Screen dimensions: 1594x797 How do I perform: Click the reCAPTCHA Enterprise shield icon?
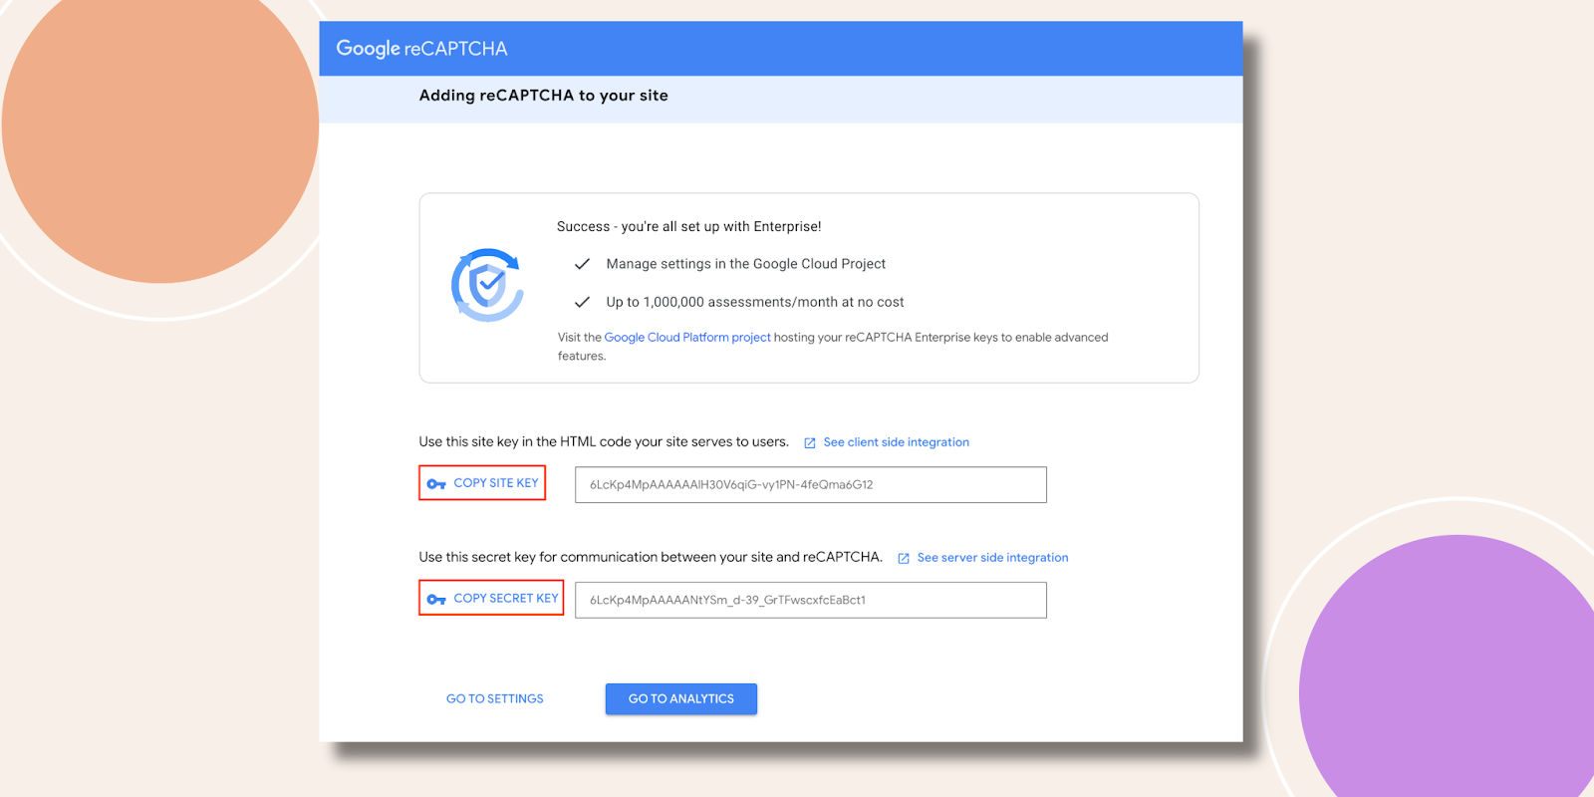pyautogui.click(x=487, y=285)
